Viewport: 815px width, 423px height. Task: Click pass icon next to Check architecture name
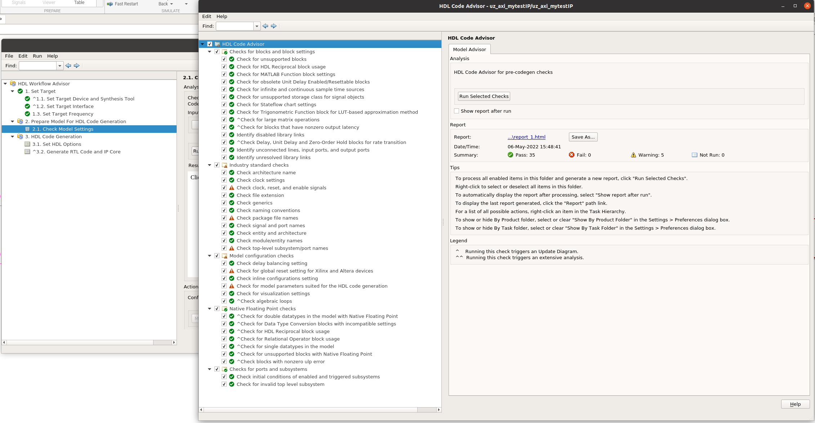(232, 173)
